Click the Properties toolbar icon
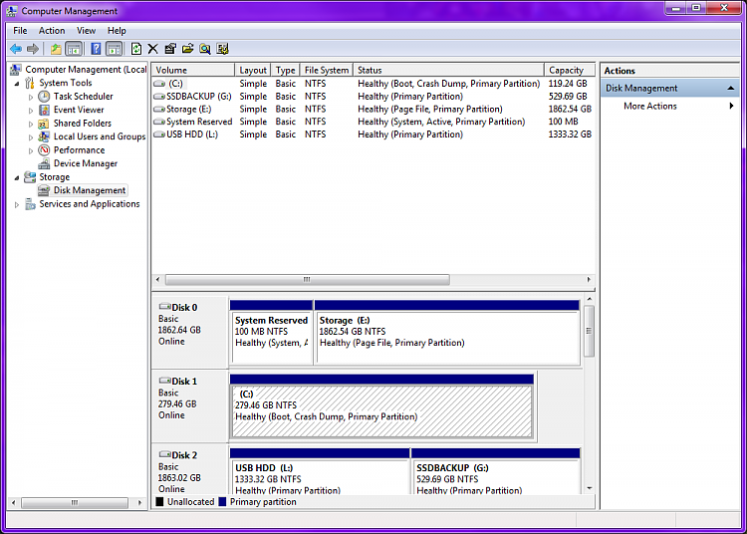 [x=170, y=49]
